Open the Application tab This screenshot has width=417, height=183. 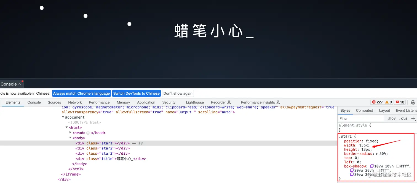coord(146,102)
